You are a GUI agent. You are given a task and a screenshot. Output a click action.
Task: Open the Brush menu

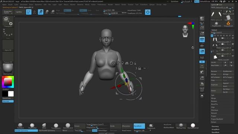coord(10,4)
